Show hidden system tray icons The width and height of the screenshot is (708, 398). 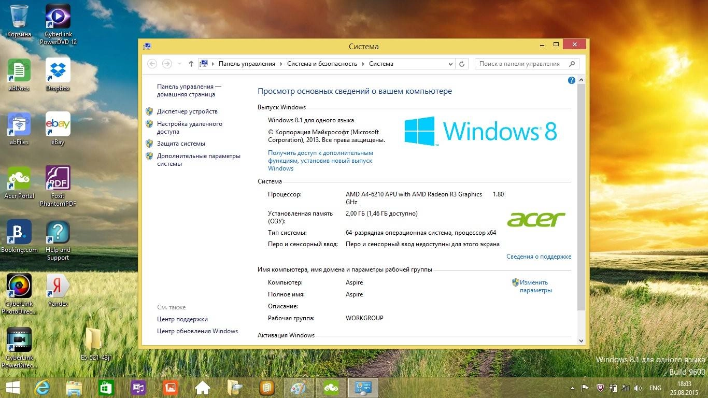click(572, 388)
